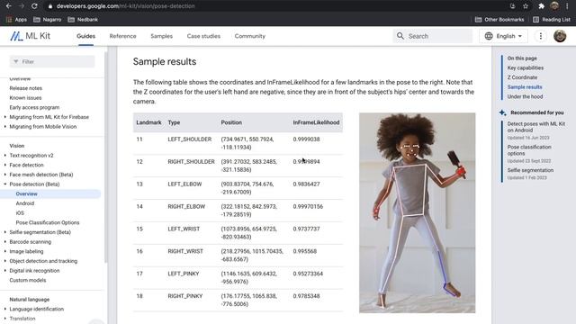The image size is (576, 324).
Task: Expand Language identification section
Action: (x=5, y=309)
